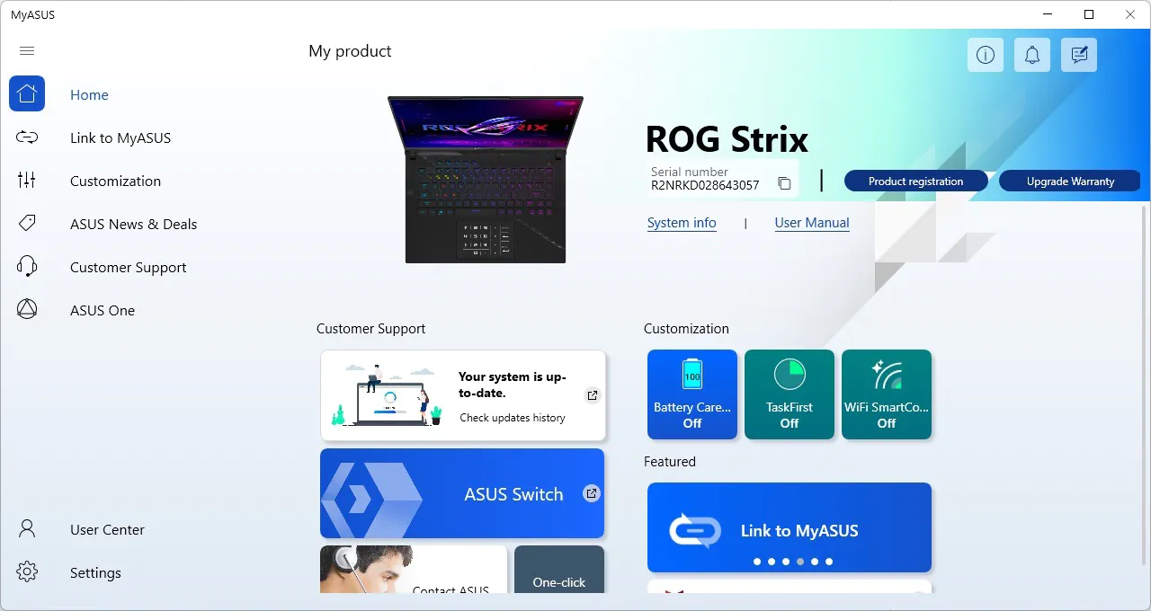Screen dimensions: 1151x611
Task: Open the information icon at top right
Action: 986,56
